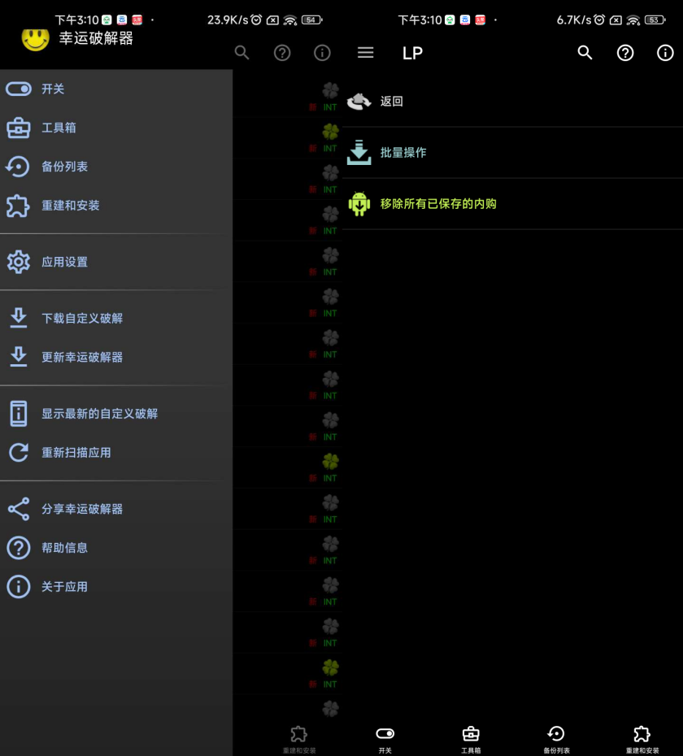Click the Android robot icon for removing purchases
Image resolution: width=683 pixels, height=756 pixels.
click(x=359, y=203)
